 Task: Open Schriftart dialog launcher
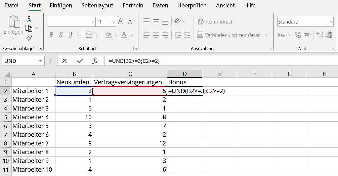(135, 48)
